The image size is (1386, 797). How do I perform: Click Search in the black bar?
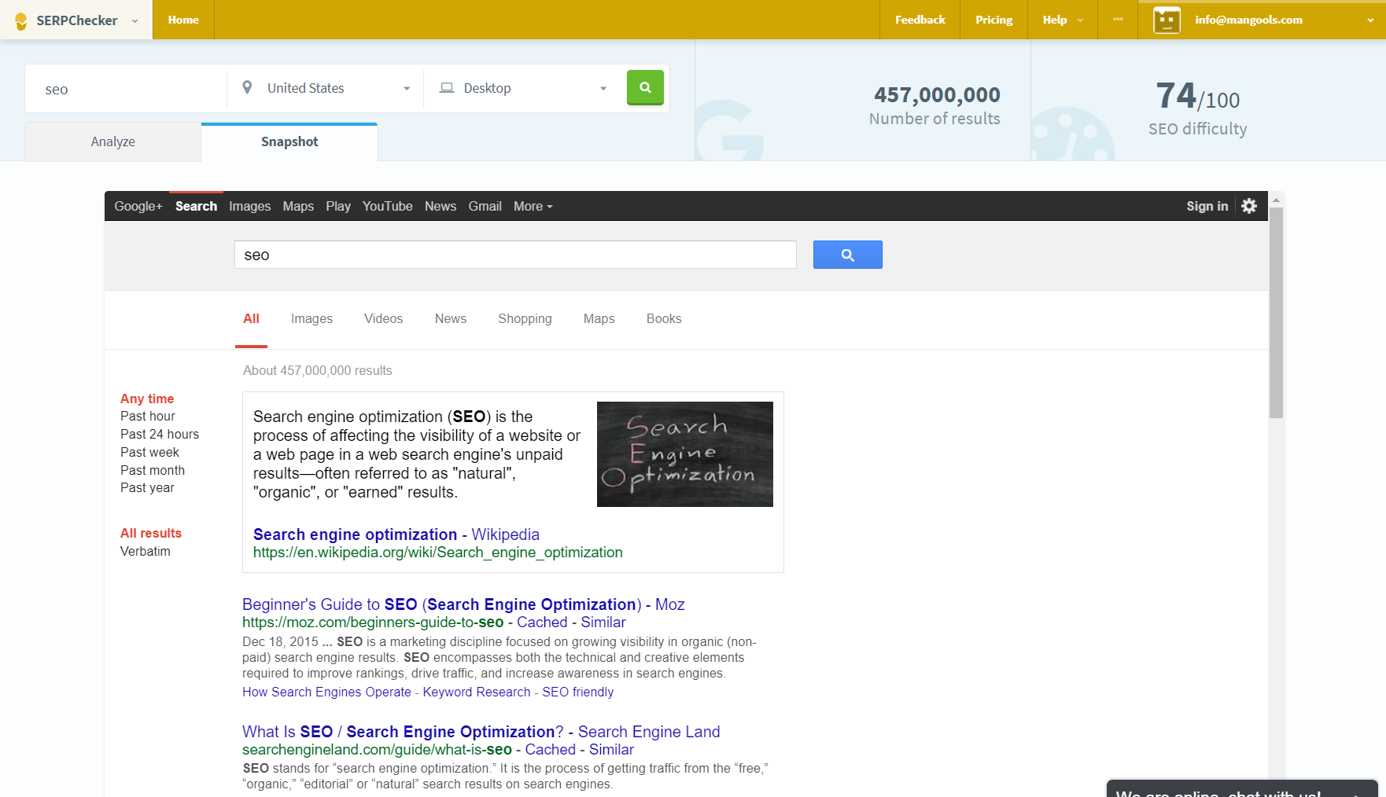[196, 206]
